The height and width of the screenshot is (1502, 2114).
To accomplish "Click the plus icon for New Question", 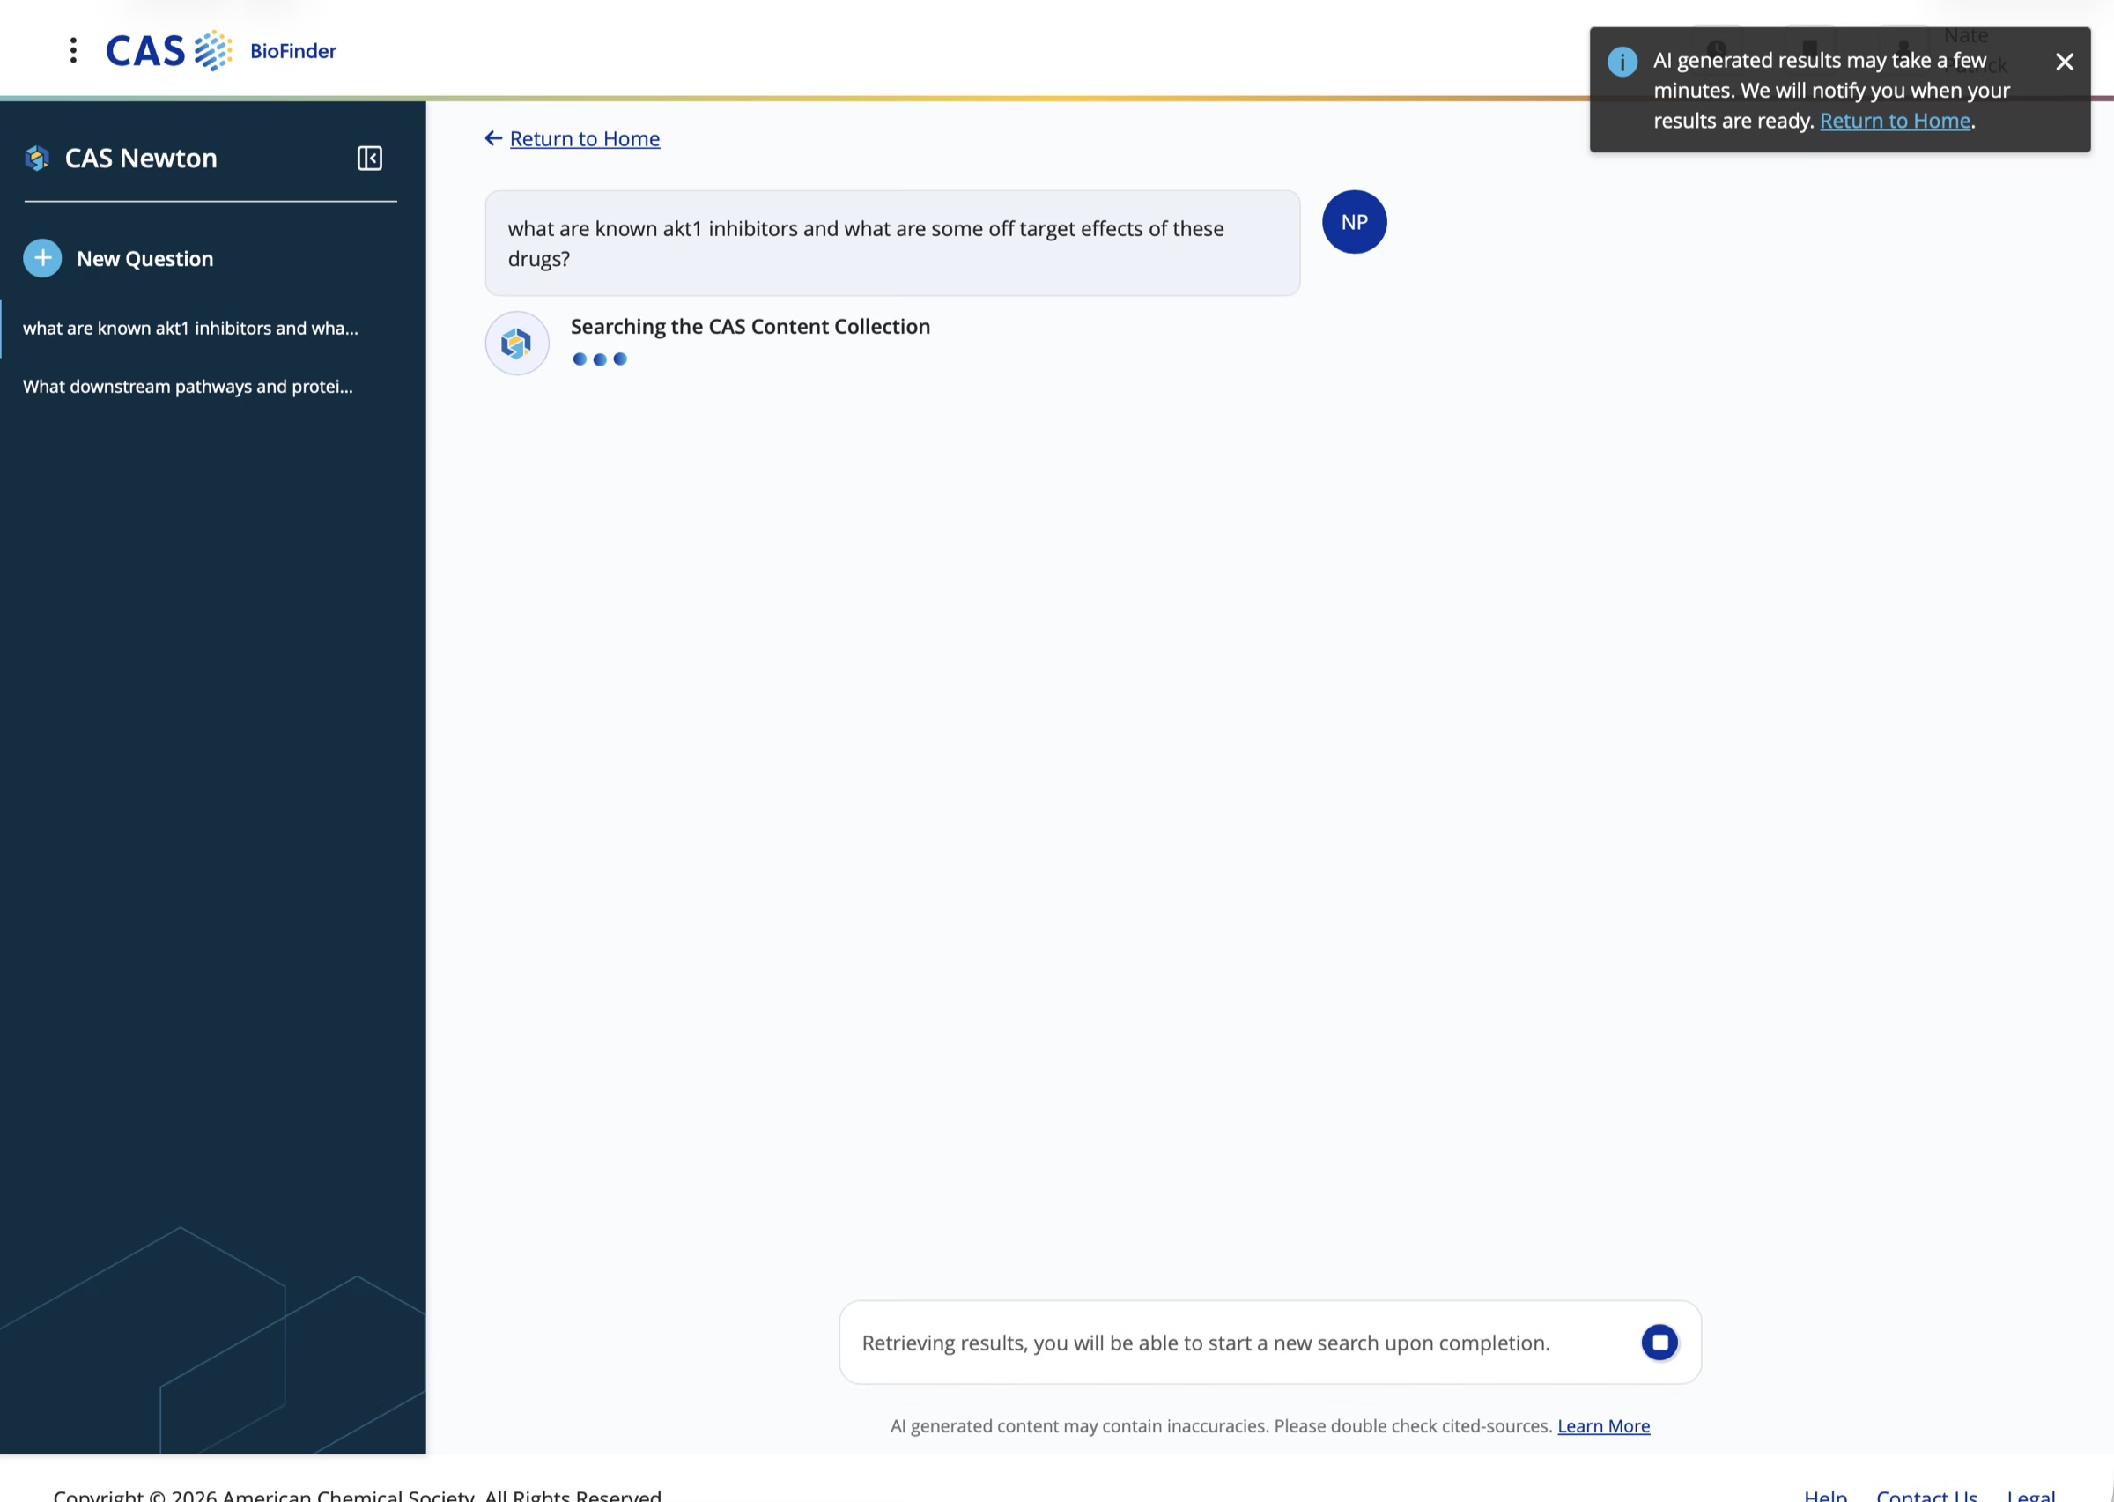I will [42, 258].
